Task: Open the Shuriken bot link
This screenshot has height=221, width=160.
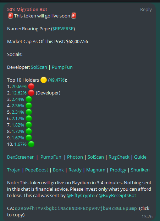Action: pos(140,170)
